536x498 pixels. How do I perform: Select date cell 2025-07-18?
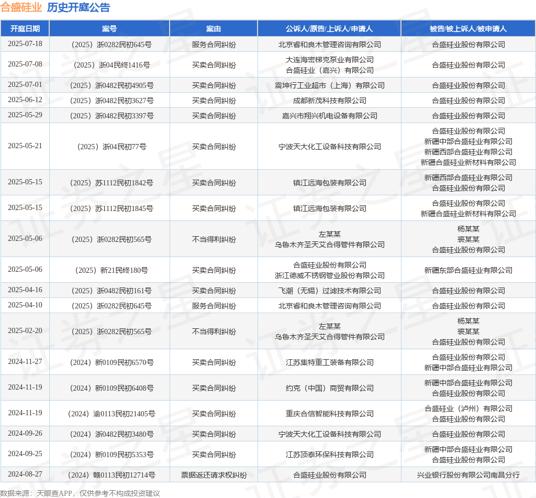tap(25, 44)
